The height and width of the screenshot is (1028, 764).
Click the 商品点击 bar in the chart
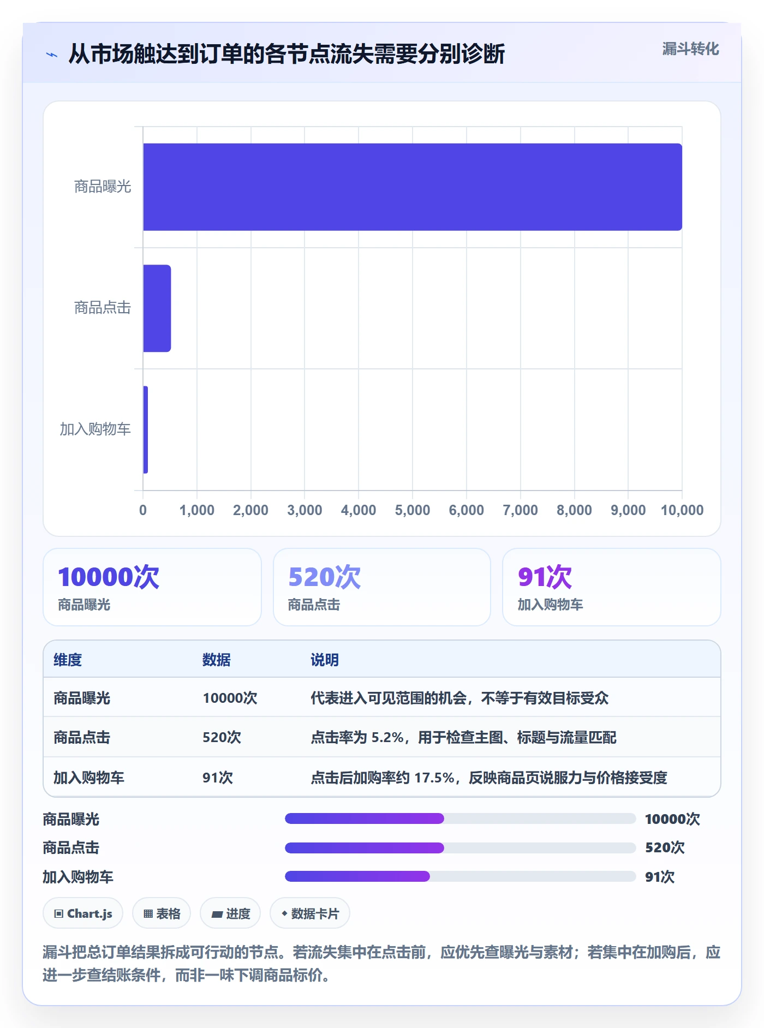tap(157, 308)
